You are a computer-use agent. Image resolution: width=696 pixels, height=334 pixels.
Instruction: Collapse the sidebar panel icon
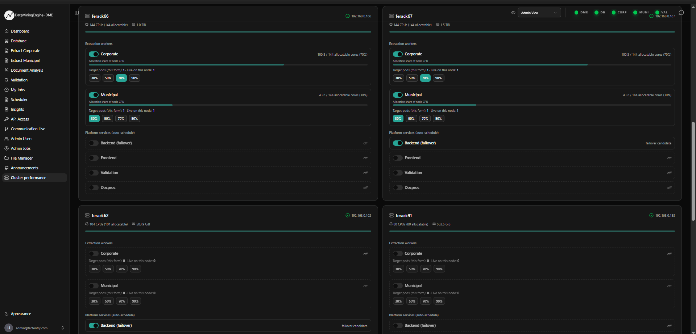77,13
